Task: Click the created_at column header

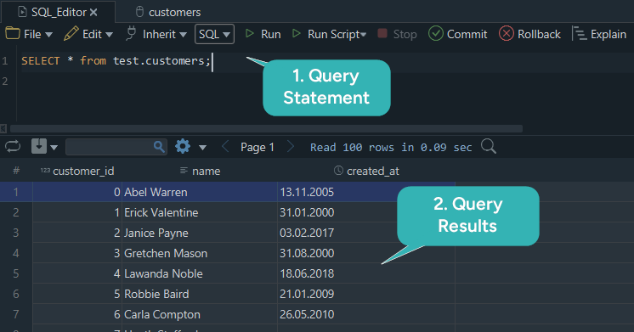Action: click(x=366, y=172)
